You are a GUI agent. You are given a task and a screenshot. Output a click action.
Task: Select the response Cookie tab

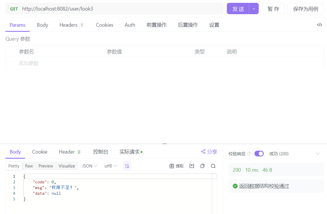[x=40, y=152]
